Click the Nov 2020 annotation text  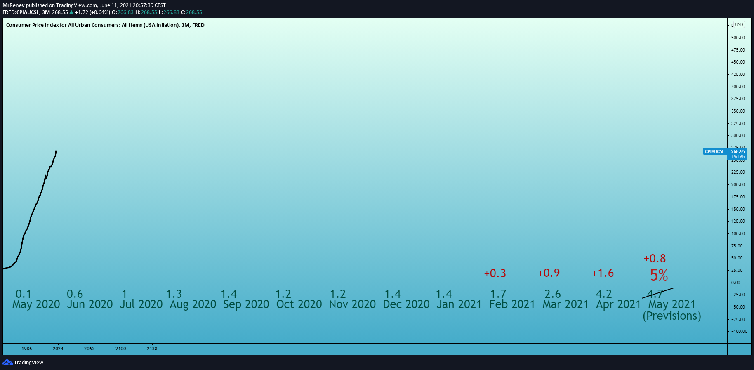pyautogui.click(x=353, y=304)
